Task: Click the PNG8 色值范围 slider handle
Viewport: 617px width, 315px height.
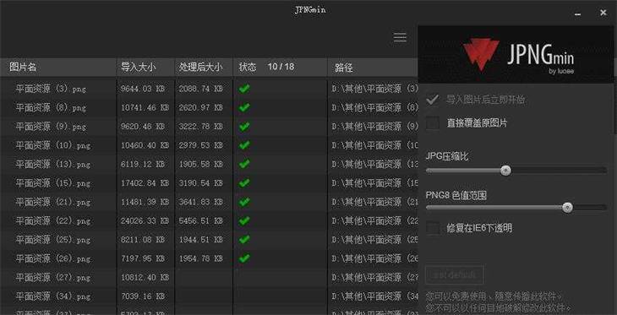Action: click(567, 207)
